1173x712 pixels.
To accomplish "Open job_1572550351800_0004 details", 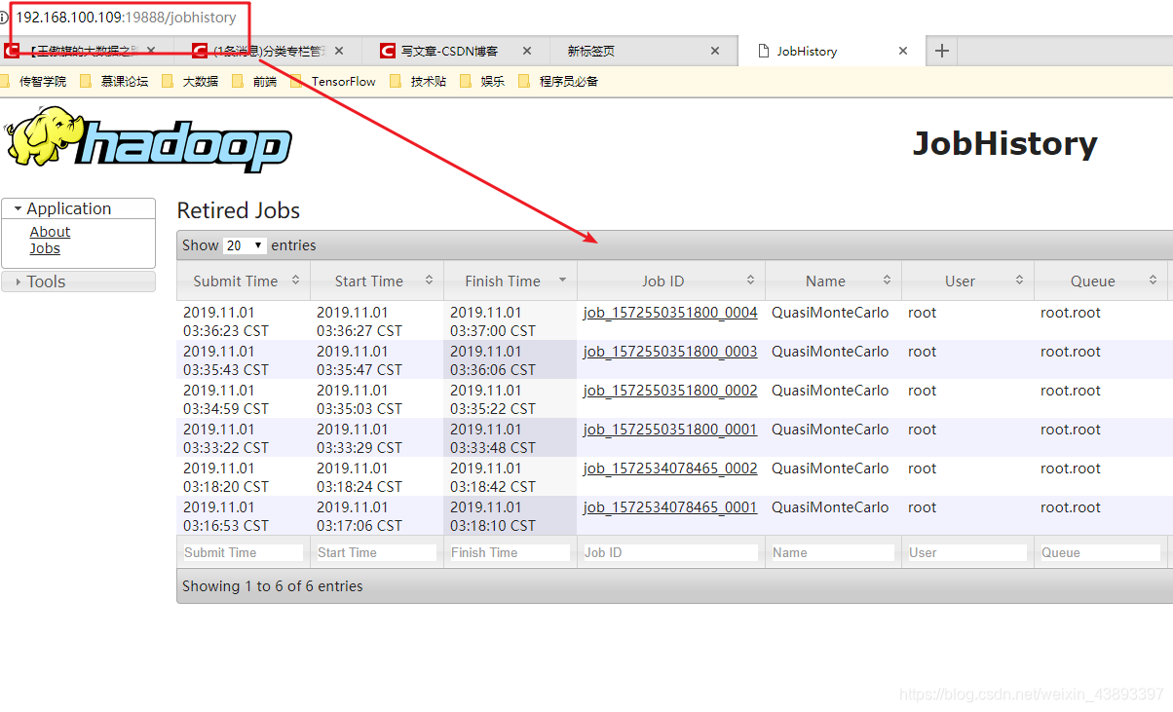I will 670,313.
